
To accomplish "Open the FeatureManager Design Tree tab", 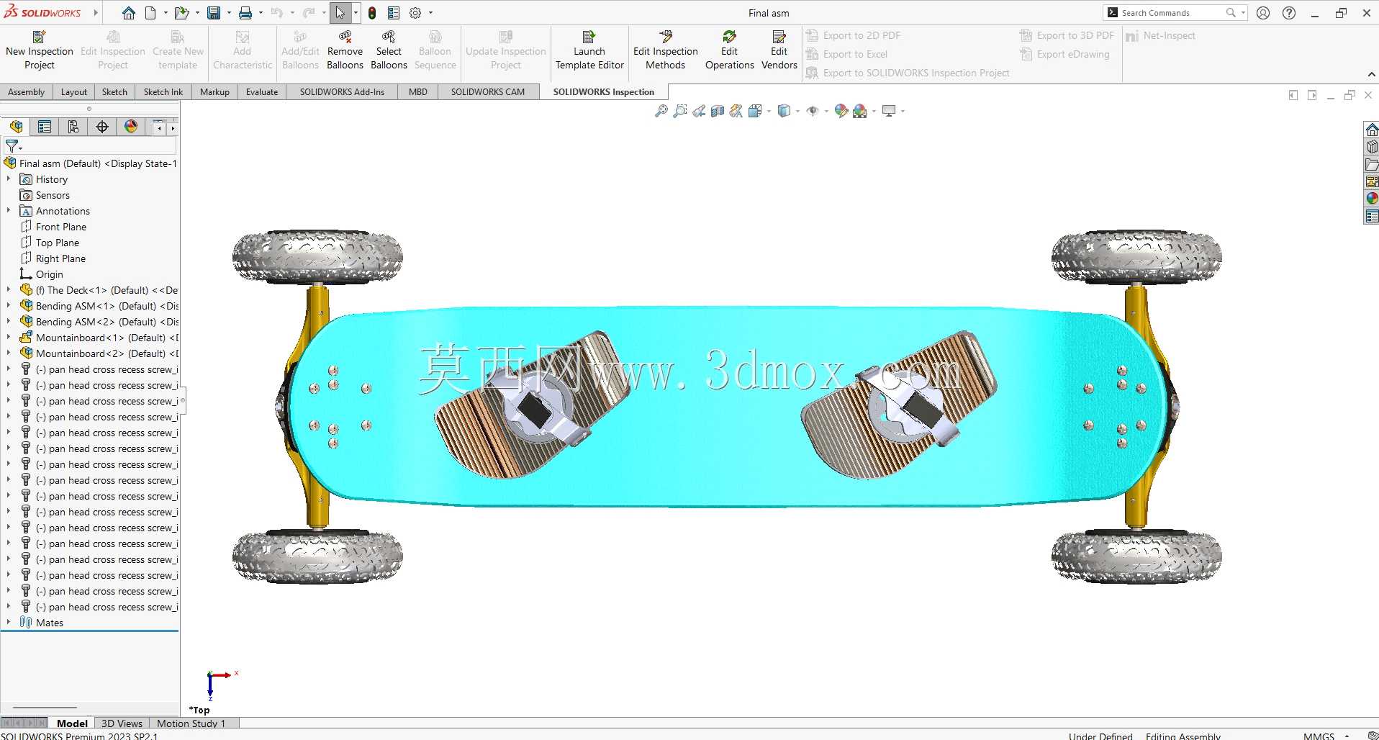I will (x=16, y=127).
